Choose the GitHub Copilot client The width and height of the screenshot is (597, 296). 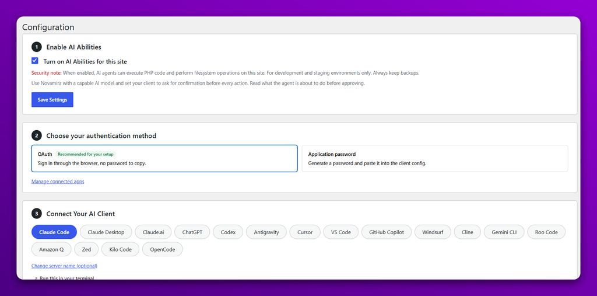coord(387,232)
